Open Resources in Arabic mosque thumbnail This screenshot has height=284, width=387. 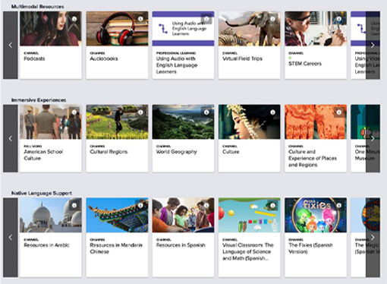click(51, 215)
